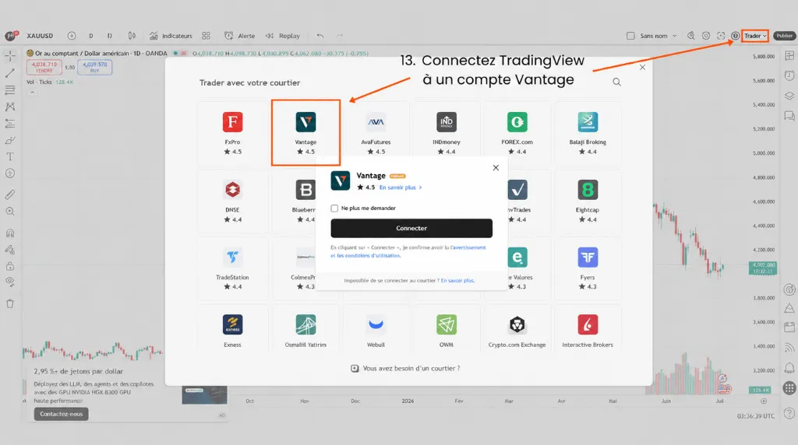Open the calendar icon in right sidebar
The width and height of the screenshot is (798, 445).
coord(789,328)
